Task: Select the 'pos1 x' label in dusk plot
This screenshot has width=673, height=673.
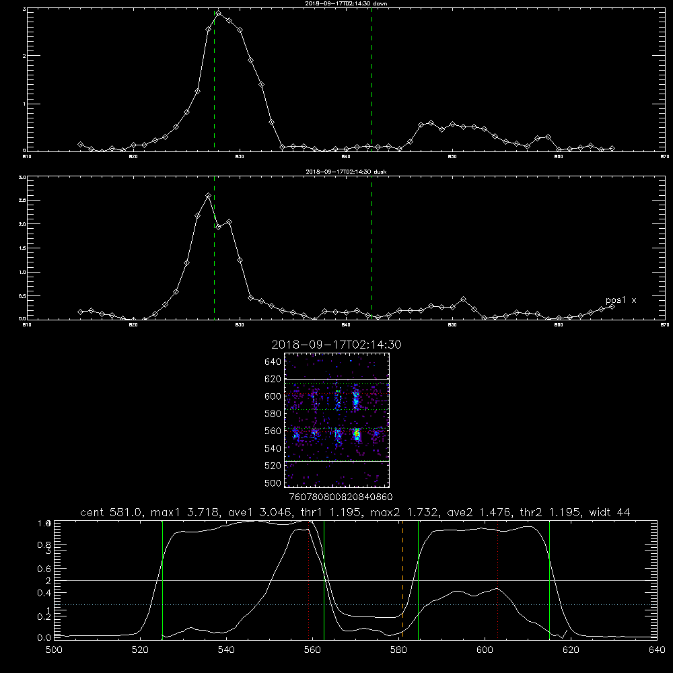Action: click(621, 300)
